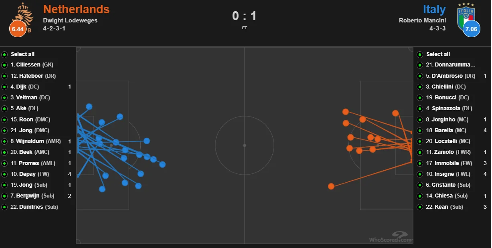Toggle Bergwijn (Sub) visibility dot
The width and height of the screenshot is (492, 248).
tap(4, 196)
